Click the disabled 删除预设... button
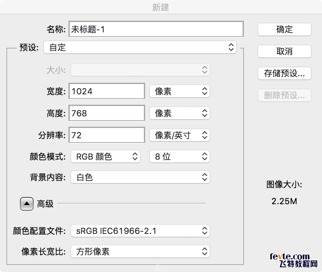The image size is (322, 272). coord(285,95)
